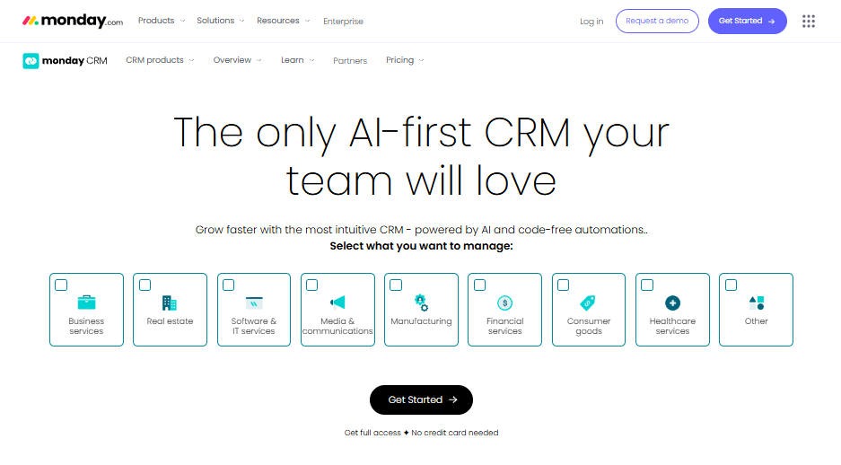Click the Software & IT services label
Viewport: 841px width, 465px height.
[254, 326]
